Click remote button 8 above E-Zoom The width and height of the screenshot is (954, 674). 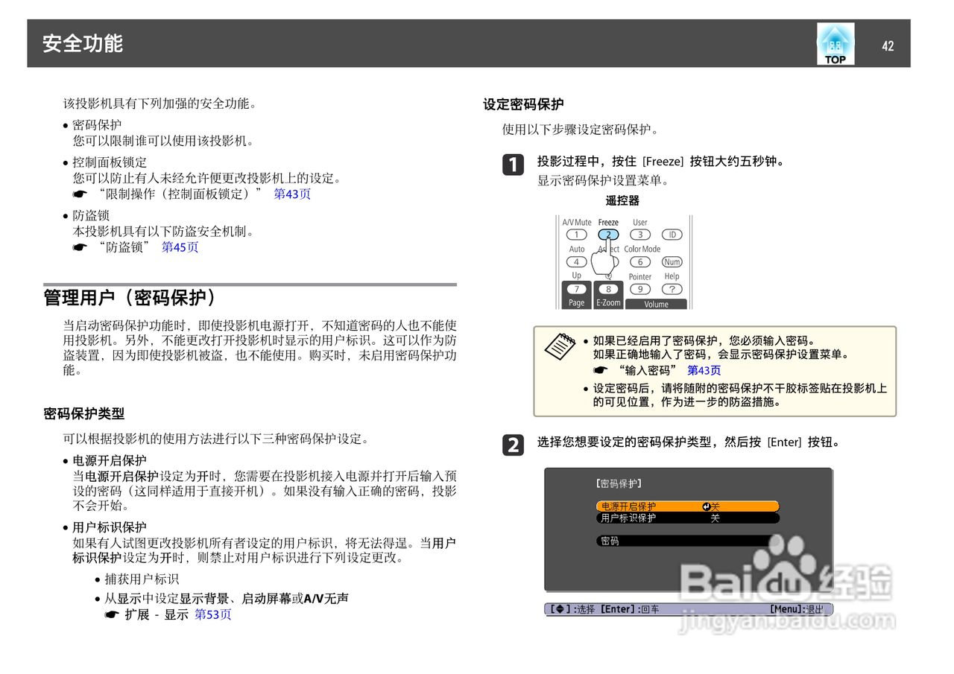tap(608, 290)
